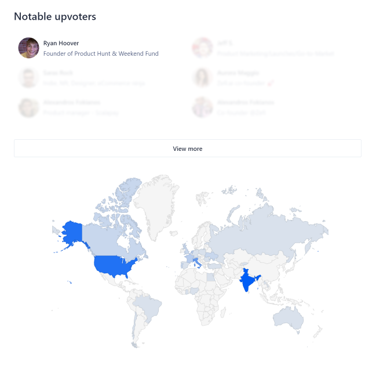Select Italy on the world map

(198, 262)
